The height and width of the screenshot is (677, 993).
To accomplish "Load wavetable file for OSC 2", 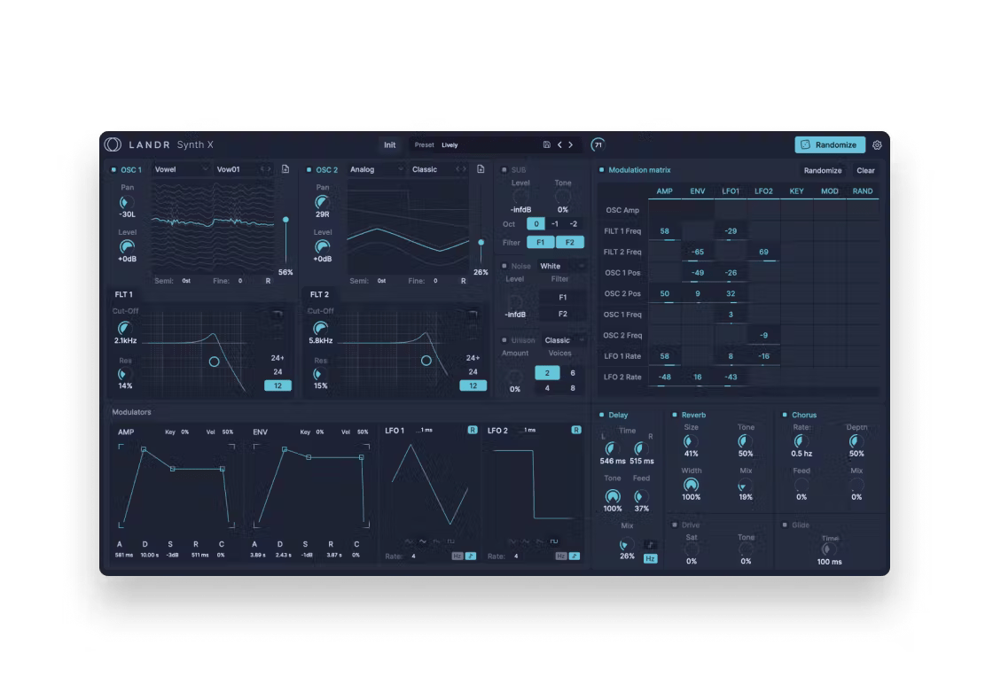I will [x=481, y=169].
